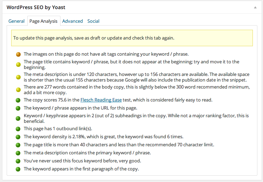Image resolution: width=263 pixels, height=182 pixels.
Task: Open the Advanced tab
Action: click(x=72, y=21)
